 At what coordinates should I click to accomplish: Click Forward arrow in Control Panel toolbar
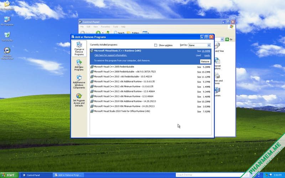[x=98, y=32]
